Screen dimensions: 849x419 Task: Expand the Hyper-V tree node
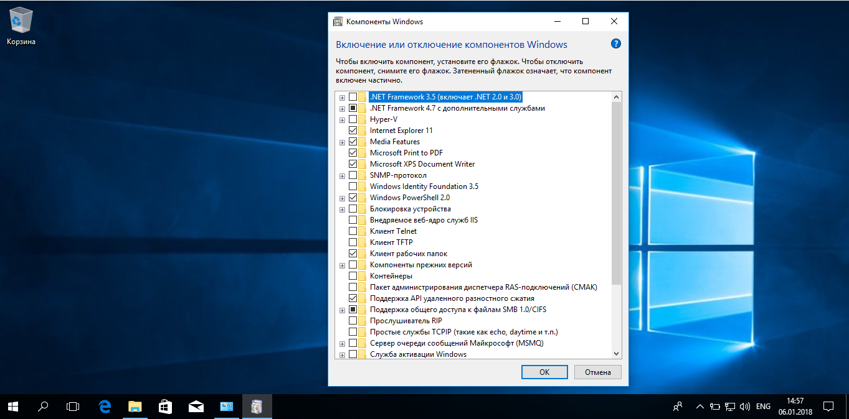coord(342,119)
